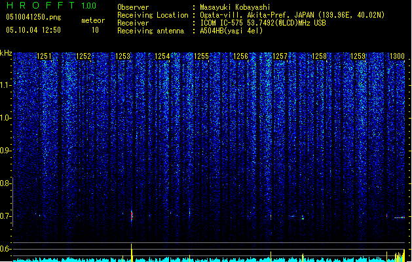Viewport: 412px width, 262px height.
Task: Click the Receiving Location label
Action: 153,15
